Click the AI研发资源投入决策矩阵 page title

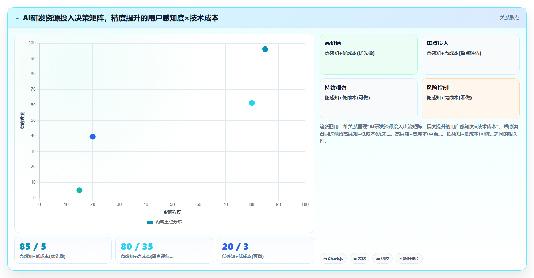(121, 18)
